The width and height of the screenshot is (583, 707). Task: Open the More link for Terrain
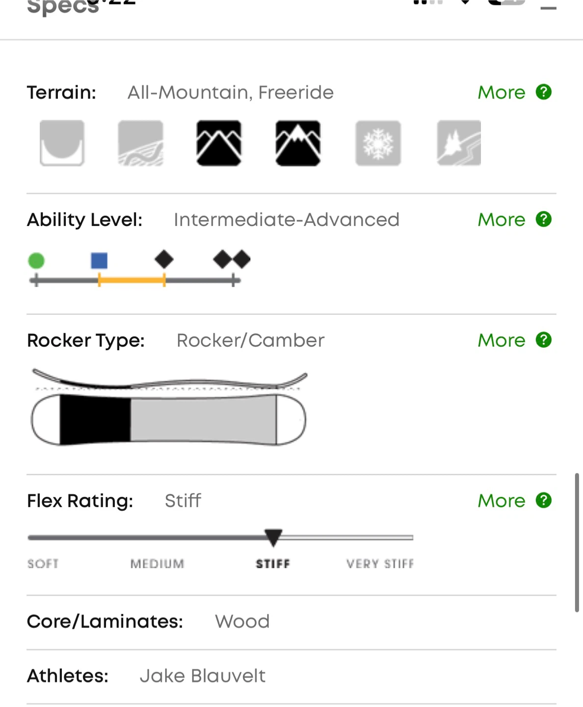pos(501,92)
